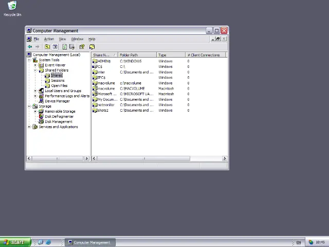
Task: Click the Disk Management tree icon
Action: point(41,121)
